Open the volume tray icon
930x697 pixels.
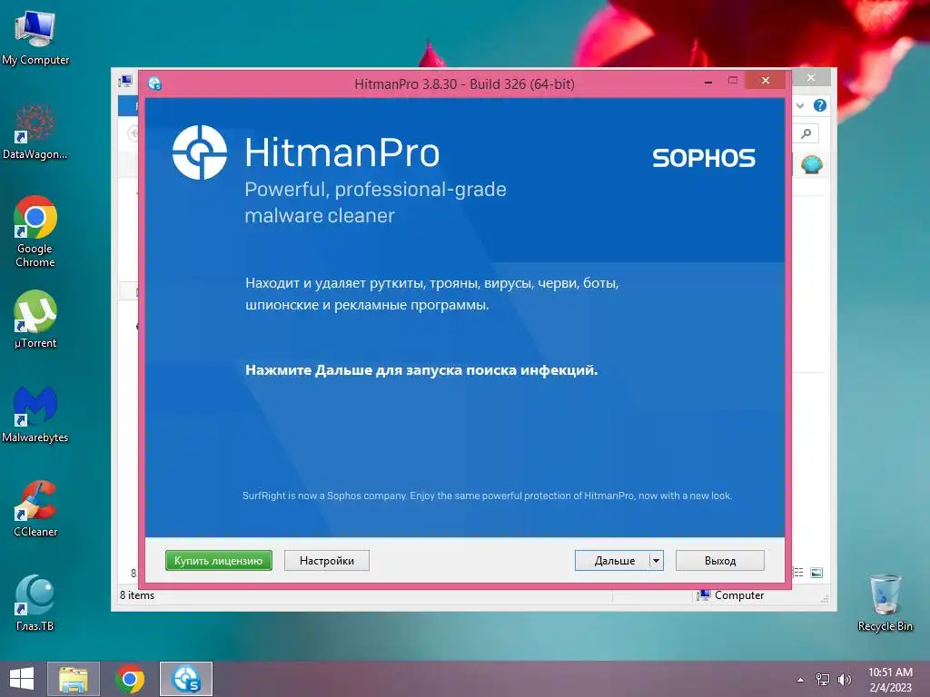click(844, 679)
